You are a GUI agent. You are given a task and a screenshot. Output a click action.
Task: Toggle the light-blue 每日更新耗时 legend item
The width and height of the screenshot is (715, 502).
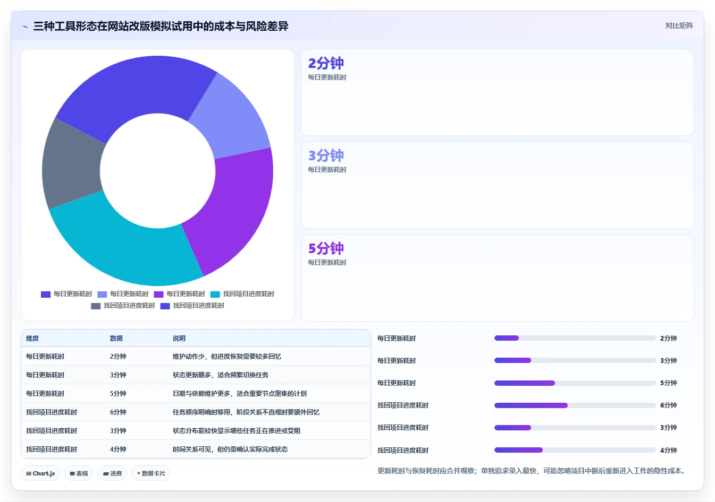[123, 294]
